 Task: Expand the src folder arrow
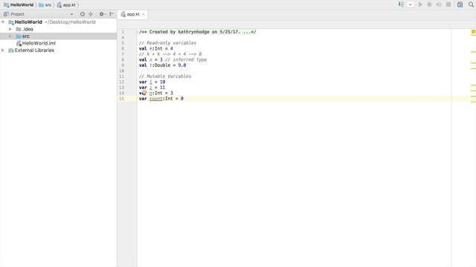(10, 36)
